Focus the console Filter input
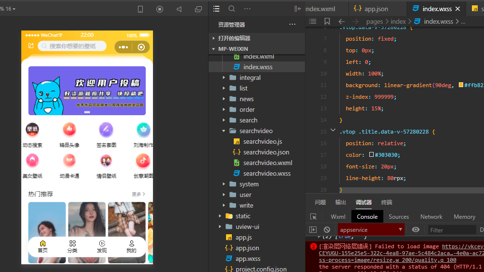 (x=451, y=230)
